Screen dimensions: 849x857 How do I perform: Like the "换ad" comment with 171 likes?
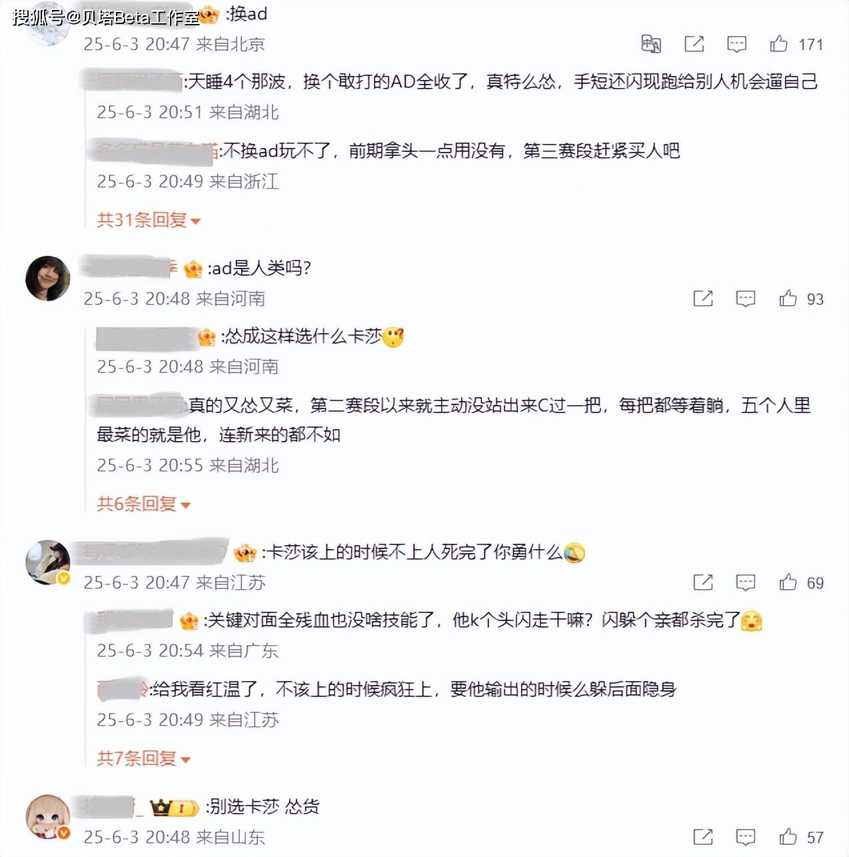778,44
